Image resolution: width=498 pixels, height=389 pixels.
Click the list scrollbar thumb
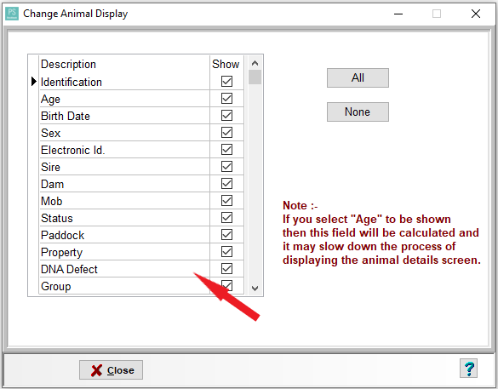255,77
